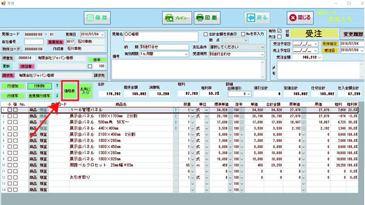Select the 展示会パネル 1800×920mm row name
The height and width of the screenshot is (205, 365).
95,159
